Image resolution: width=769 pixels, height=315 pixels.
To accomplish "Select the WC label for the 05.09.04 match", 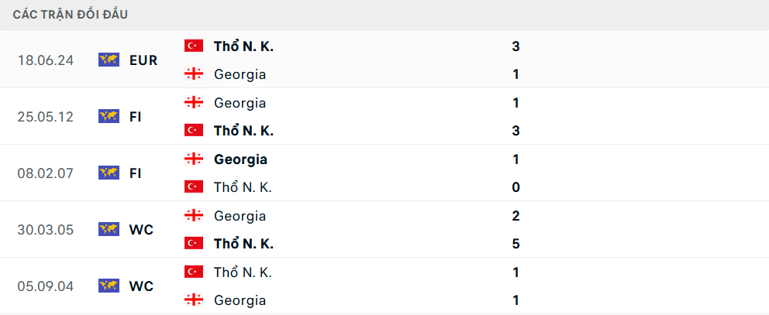I will (141, 286).
